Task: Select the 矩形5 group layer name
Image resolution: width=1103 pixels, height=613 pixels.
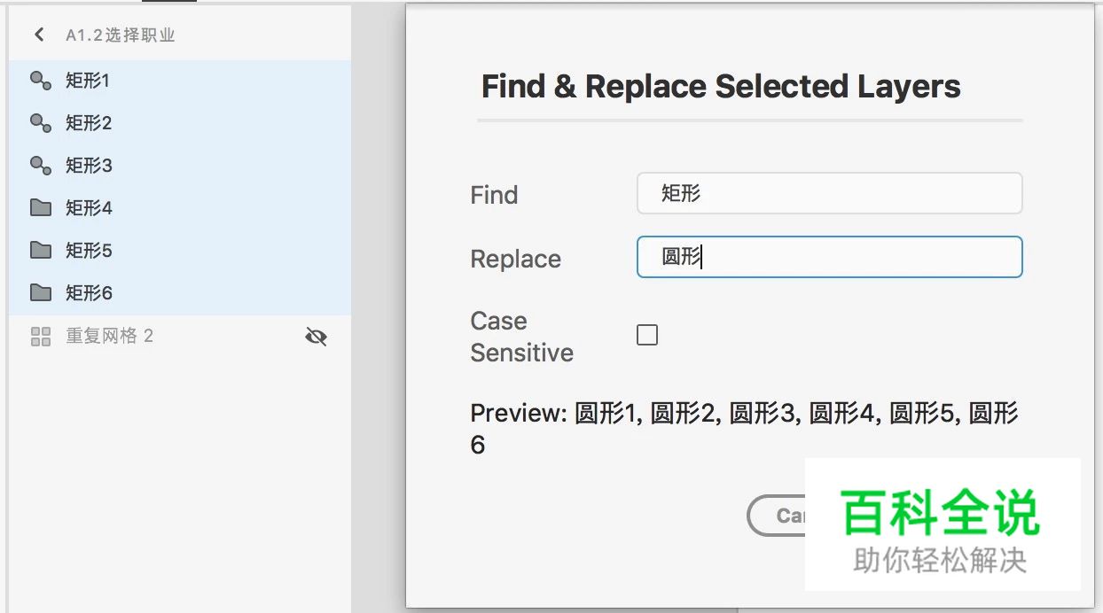Action: [89, 251]
